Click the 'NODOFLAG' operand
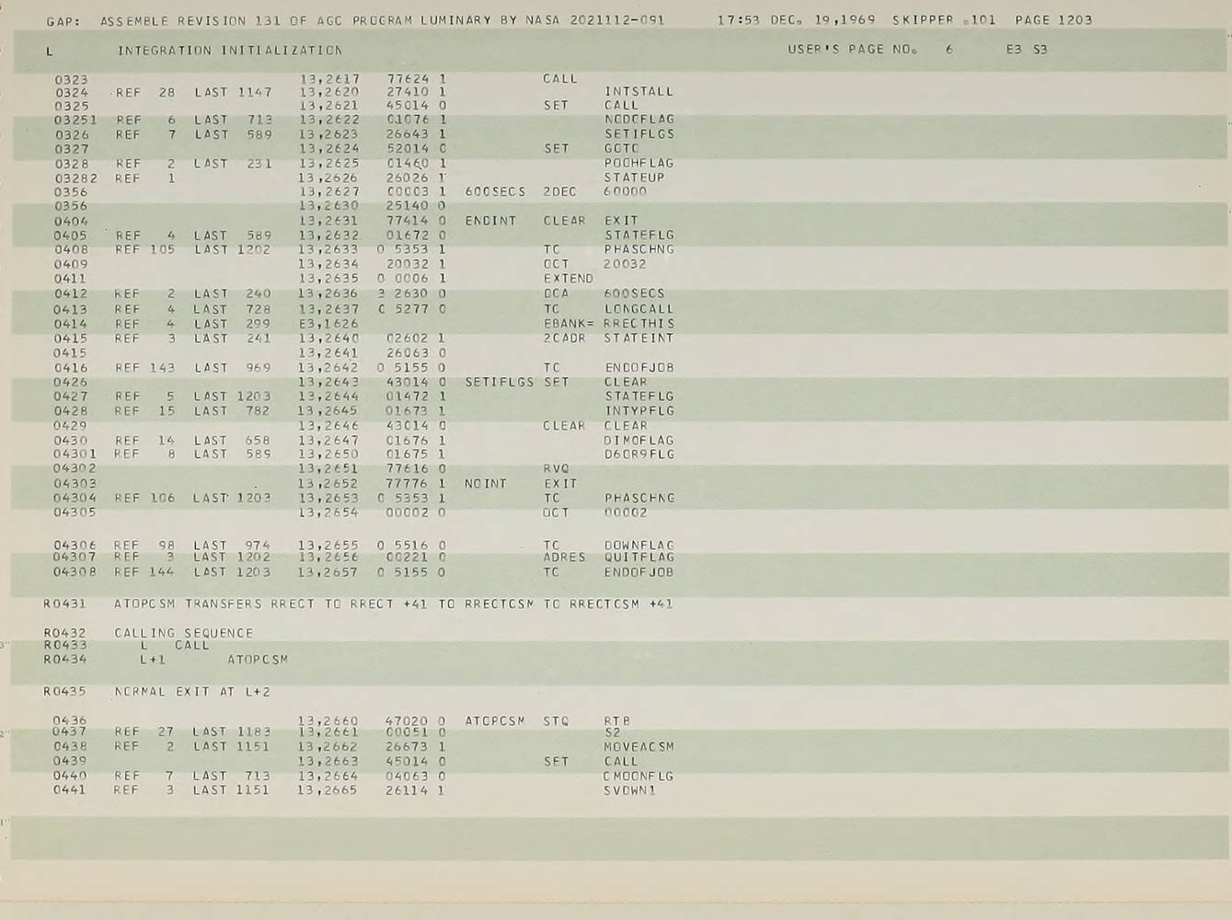This screenshot has width=1232, height=920. (x=639, y=120)
